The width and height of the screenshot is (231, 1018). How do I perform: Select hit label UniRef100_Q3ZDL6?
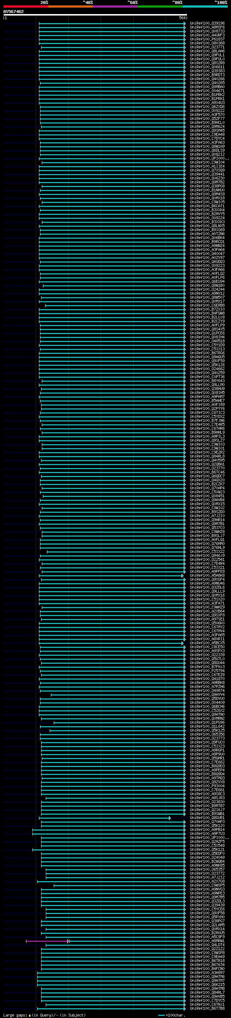click(x=207, y=587)
